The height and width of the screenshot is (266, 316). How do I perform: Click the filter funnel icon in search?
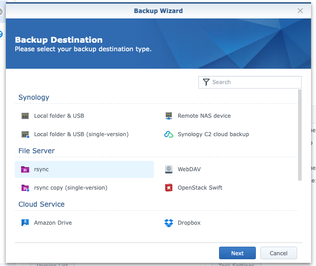click(206, 82)
